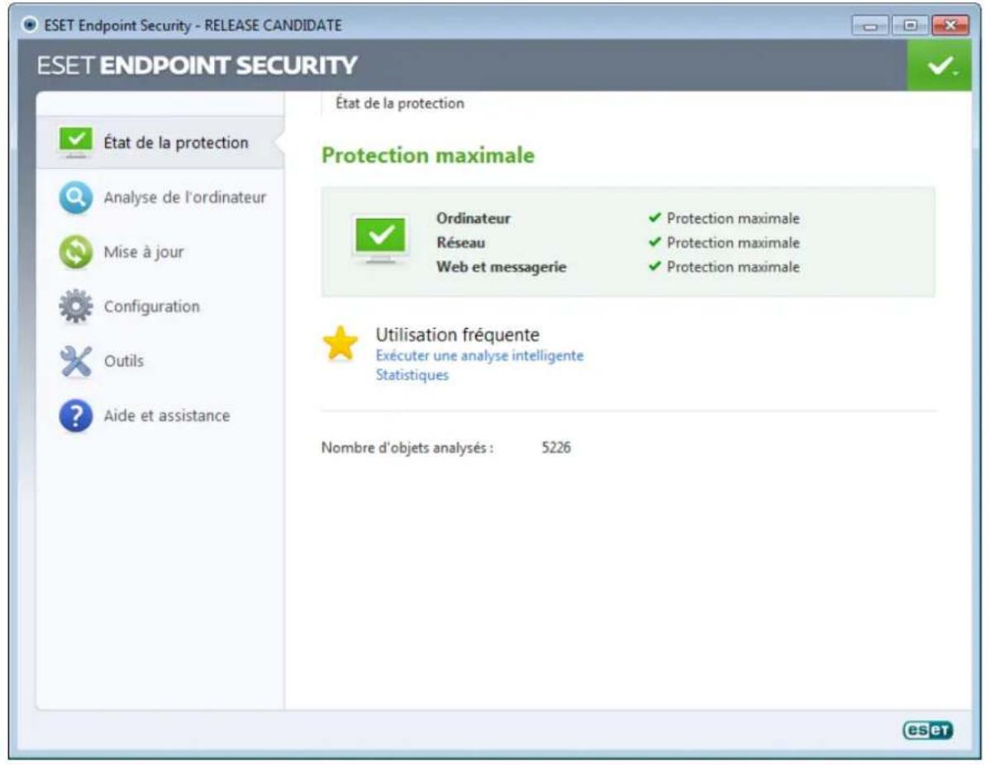Click Exécuter une analyse intelligente link
The height and width of the screenshot is (765, 990).
[479, 355]
